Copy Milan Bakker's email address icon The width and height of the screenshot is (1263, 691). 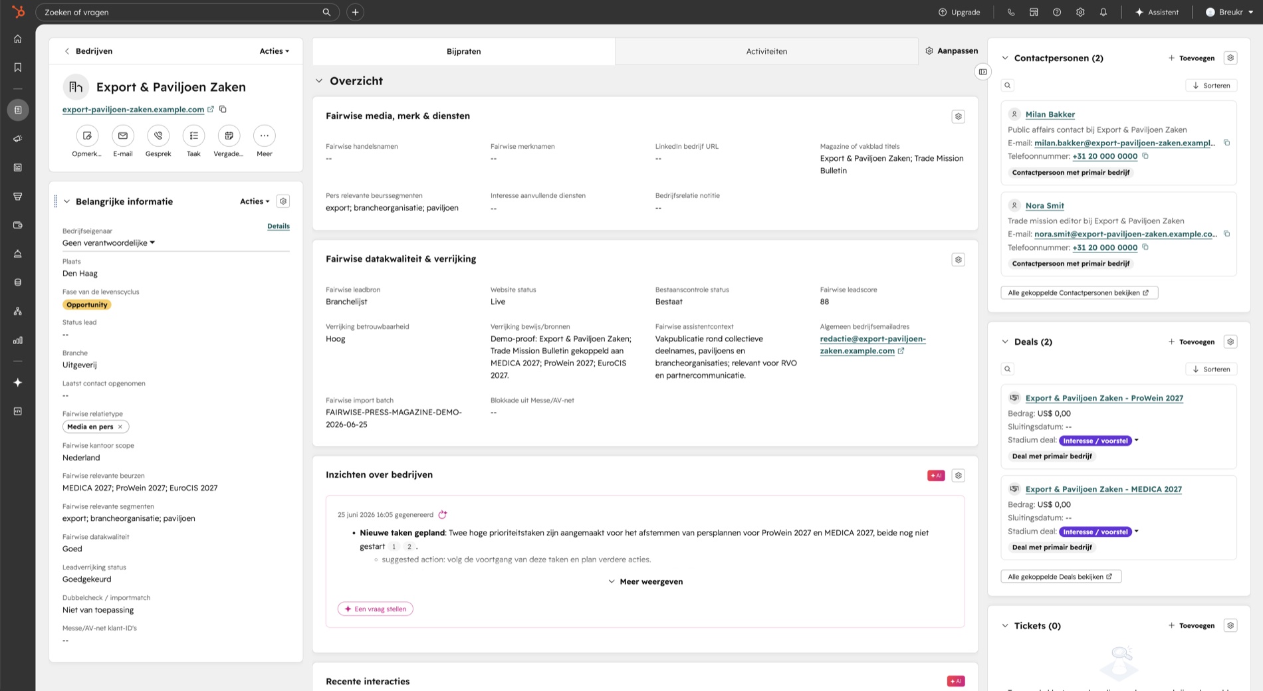point(1226,143)
